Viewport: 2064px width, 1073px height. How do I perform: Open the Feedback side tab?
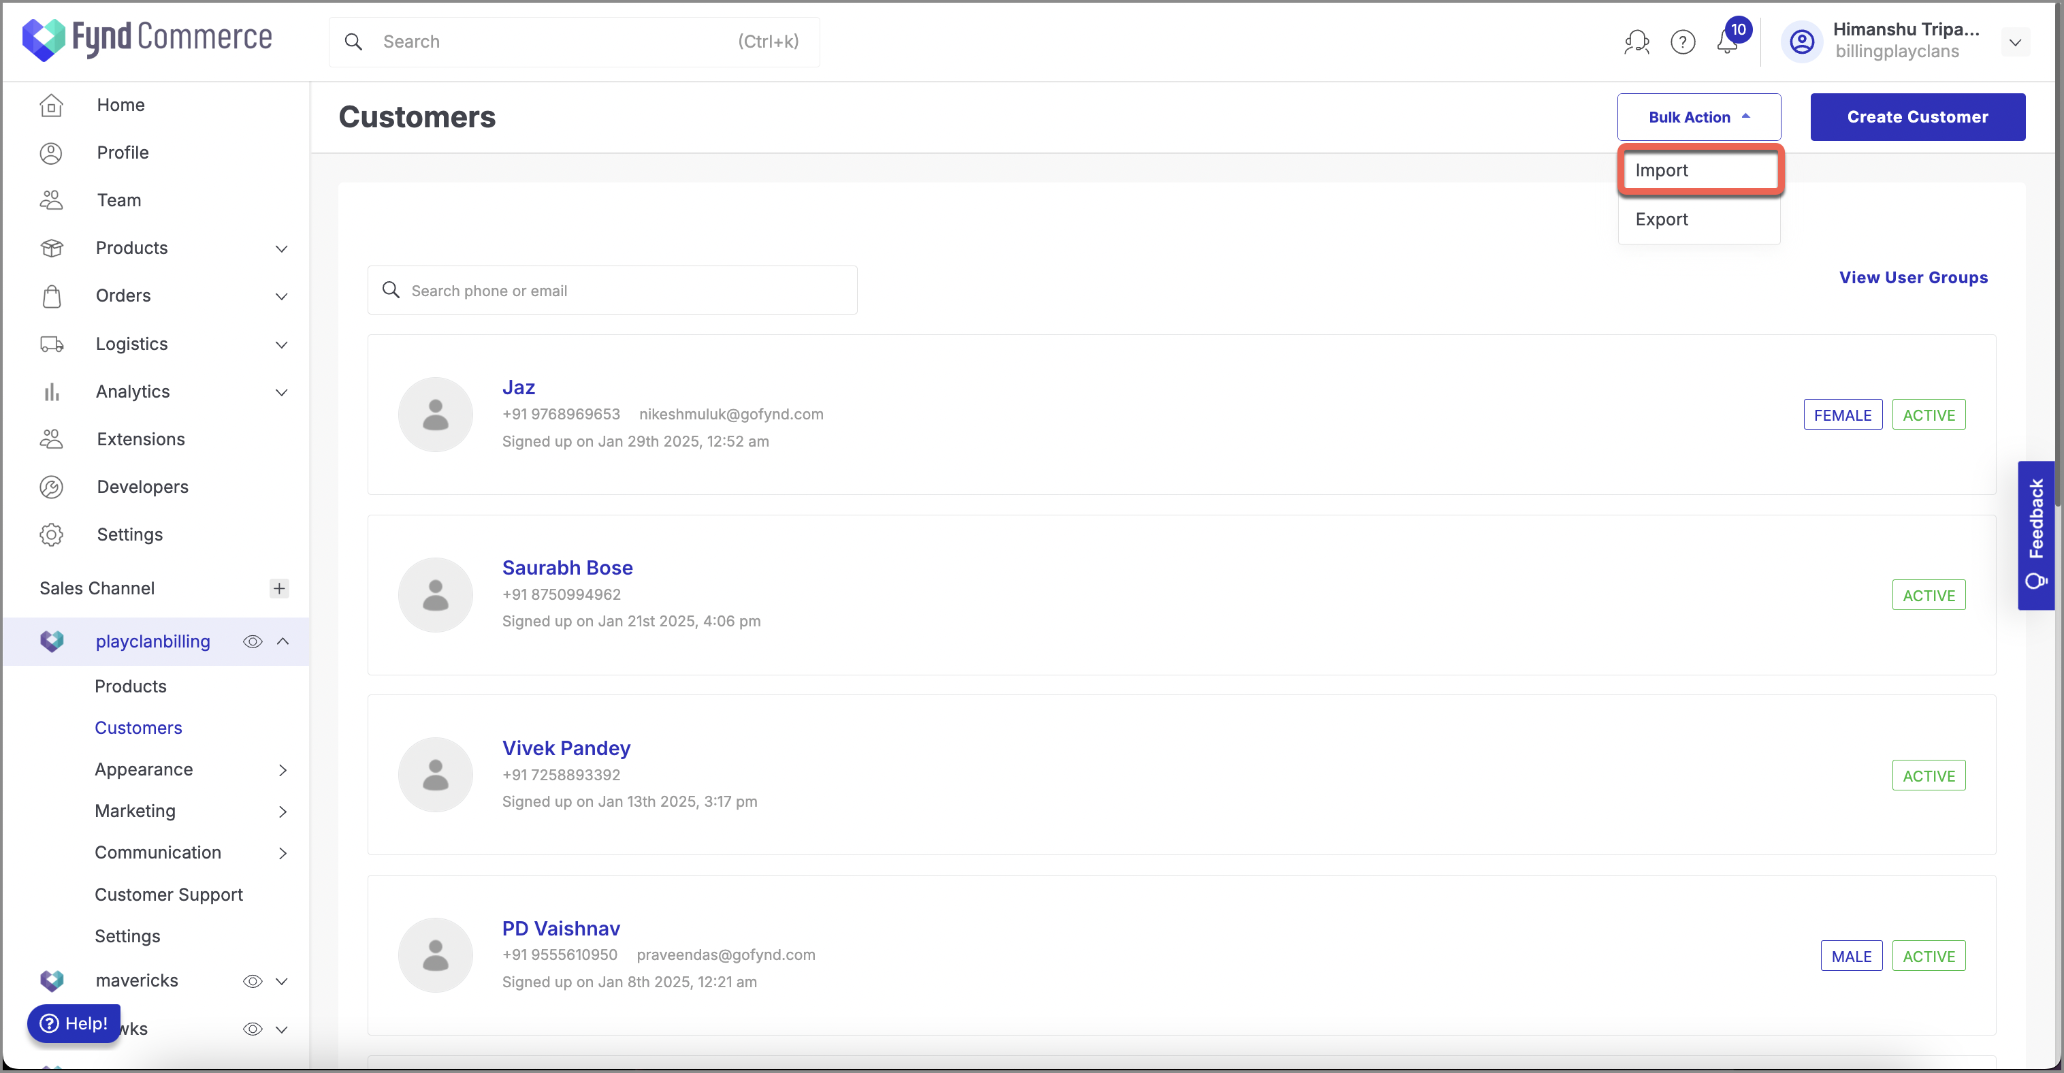coord(2035,535)
